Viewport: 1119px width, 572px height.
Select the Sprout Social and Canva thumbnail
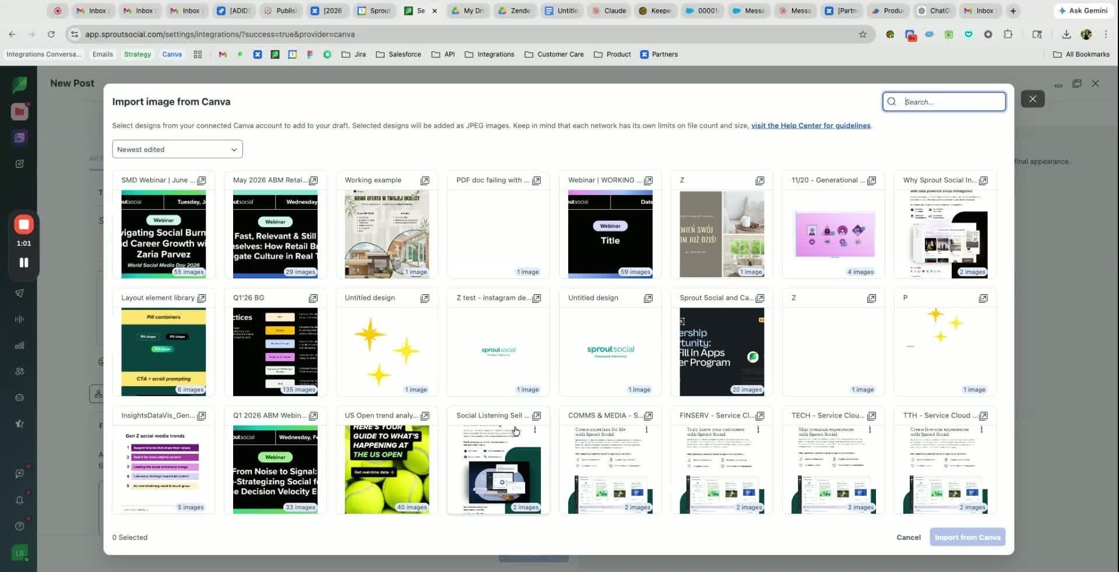[722, 352]
